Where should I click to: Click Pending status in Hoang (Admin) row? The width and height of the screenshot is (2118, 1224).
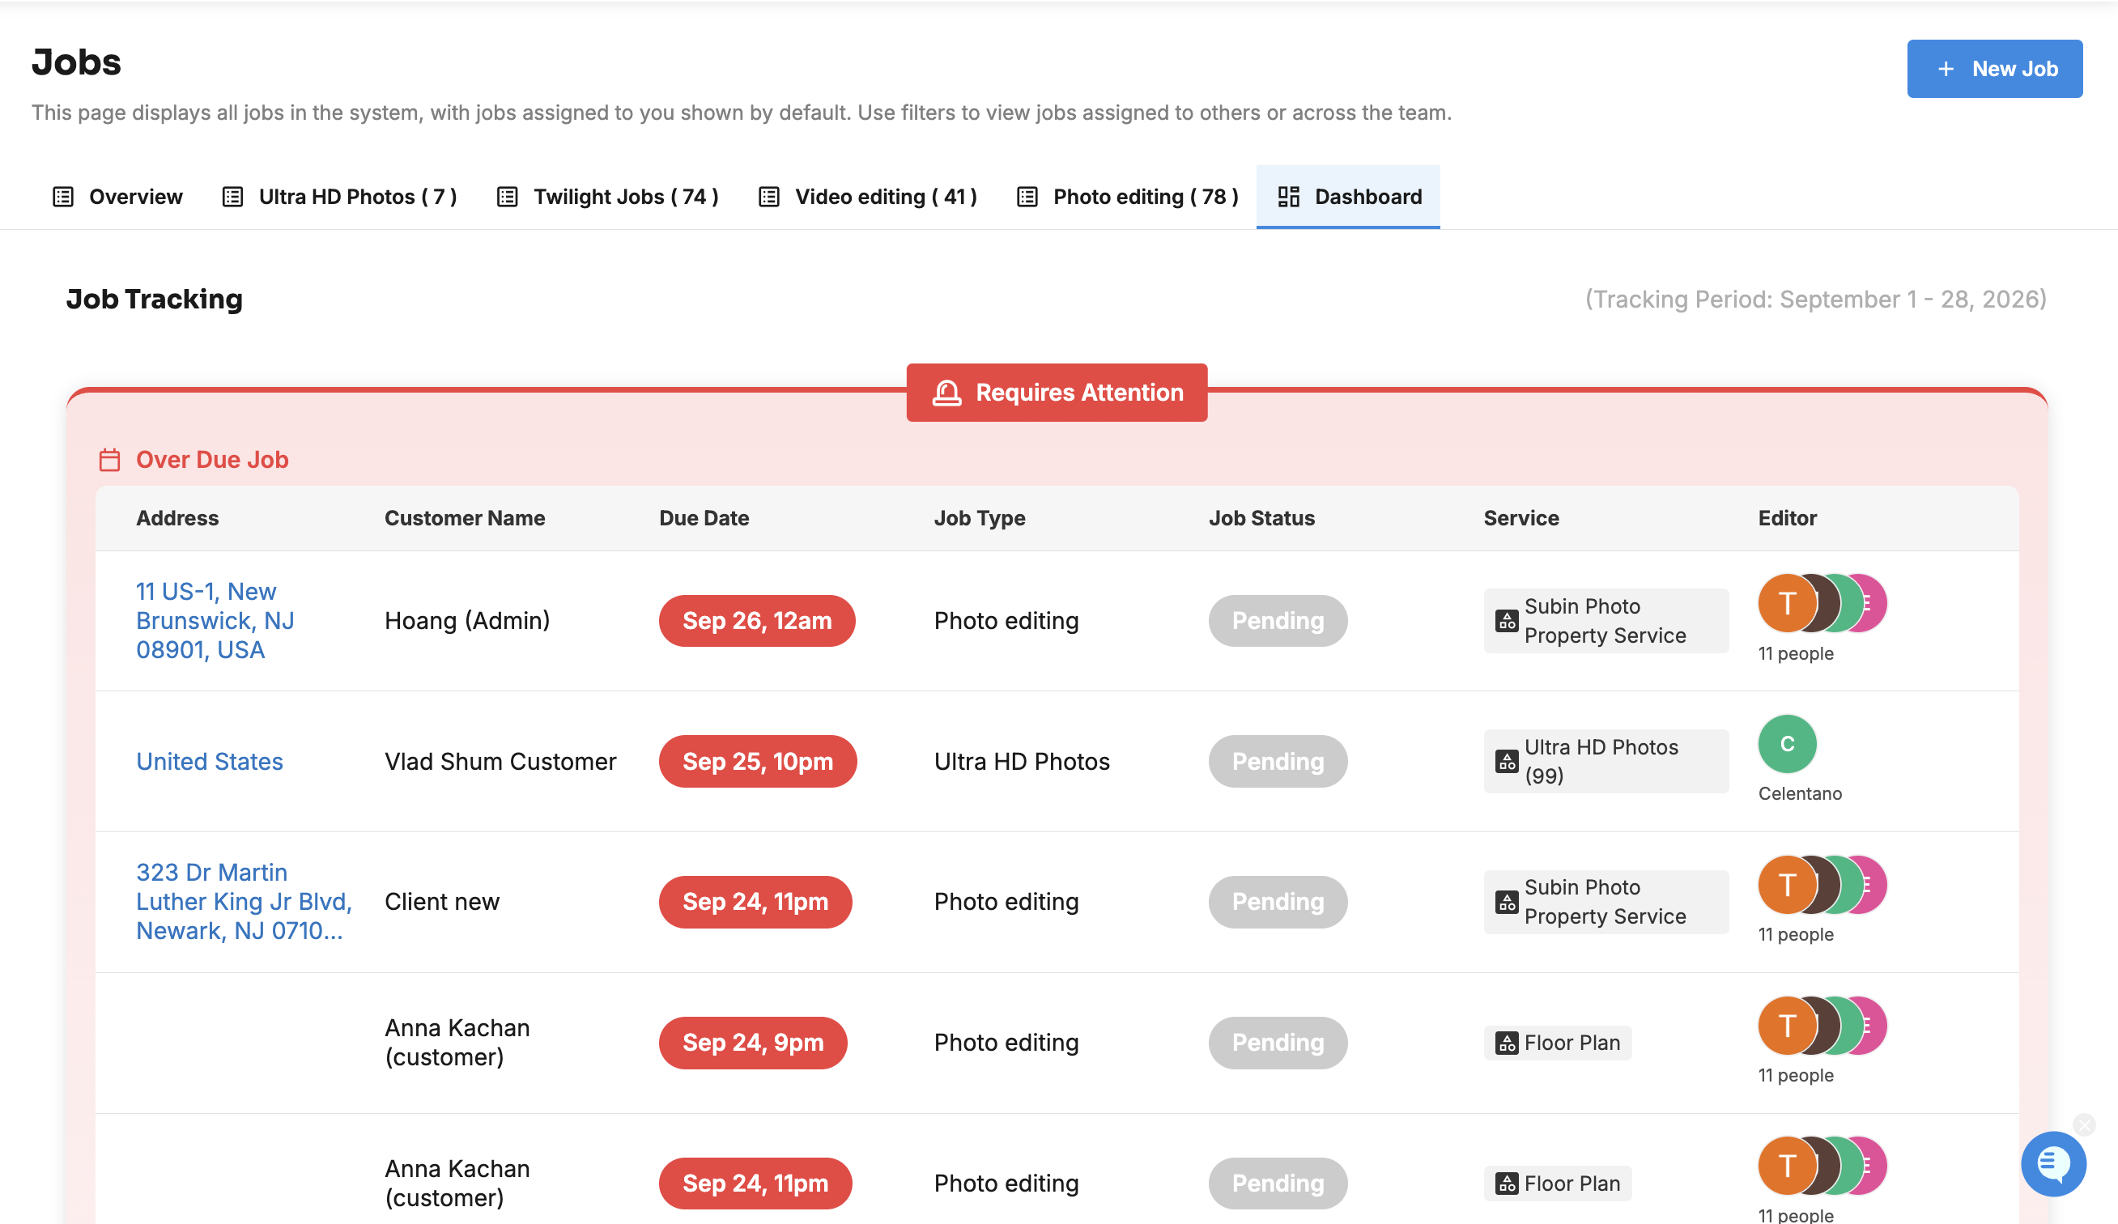[x=1278, y=621]
